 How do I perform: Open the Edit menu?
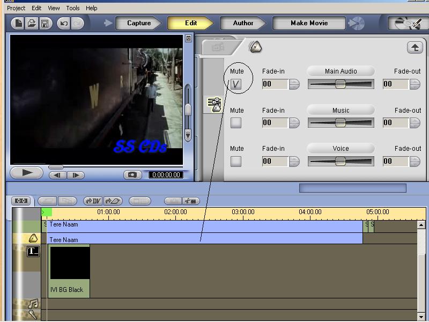coord(36,8)
